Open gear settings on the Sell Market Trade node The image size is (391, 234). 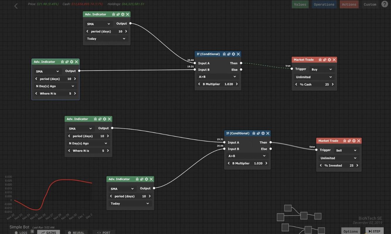tap(354, 141)
